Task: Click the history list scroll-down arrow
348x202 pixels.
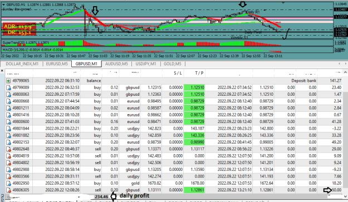Action: [x=345, y=196]
